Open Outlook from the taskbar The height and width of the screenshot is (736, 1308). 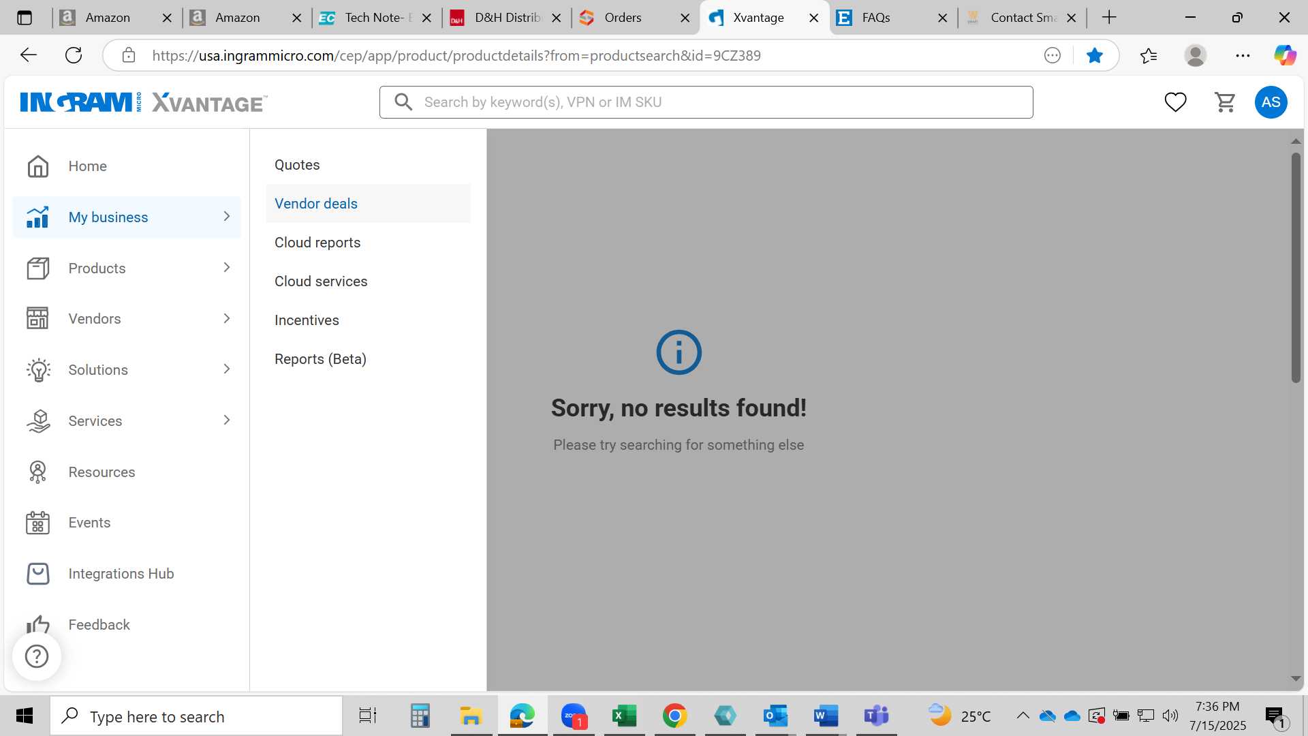775,716
